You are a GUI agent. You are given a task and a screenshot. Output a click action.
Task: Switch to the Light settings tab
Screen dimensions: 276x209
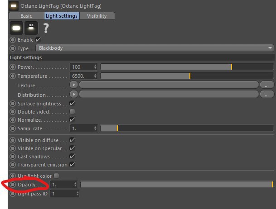(x=62, y=16)
